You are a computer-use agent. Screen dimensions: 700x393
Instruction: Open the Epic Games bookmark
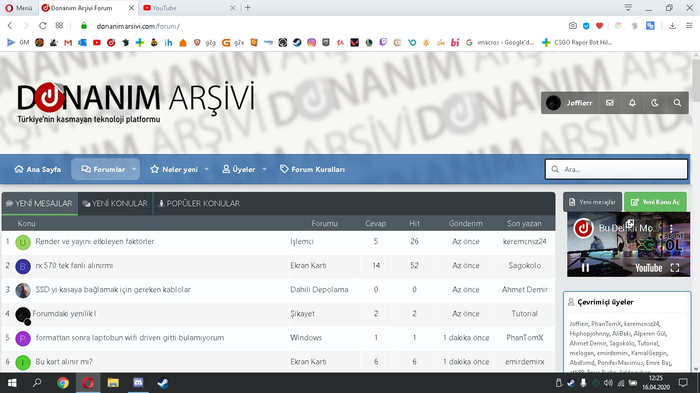tap(326, 43)
